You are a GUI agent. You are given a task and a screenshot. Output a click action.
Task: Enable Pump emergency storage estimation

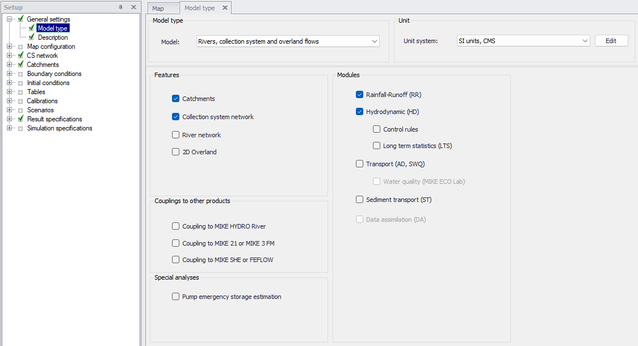point(176,297)
